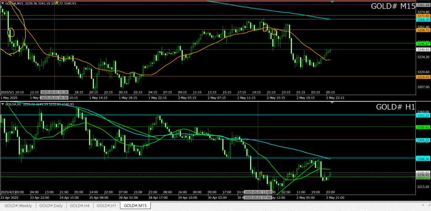Expand the H1 chart title dropdown triangle
This screenshot has height=211, width=431.
click(3, 104)
